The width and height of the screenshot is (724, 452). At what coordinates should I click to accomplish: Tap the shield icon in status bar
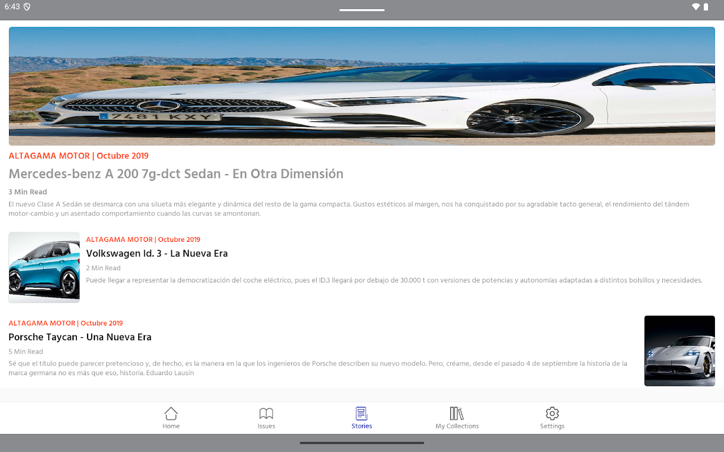(27, 7)
